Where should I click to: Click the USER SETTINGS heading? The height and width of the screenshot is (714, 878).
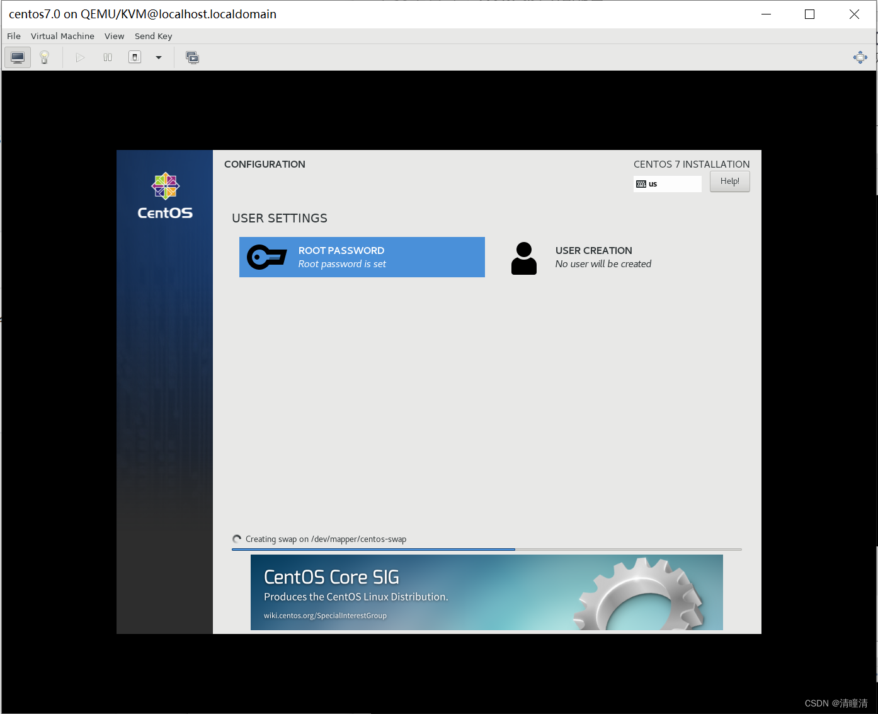[x=280, y=219]
